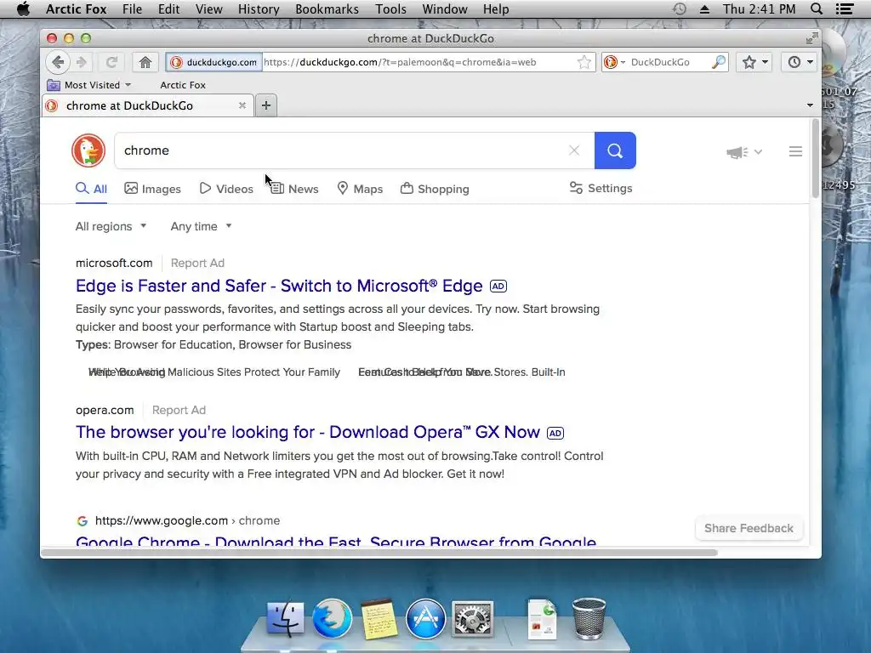Click the search magnifier in browser search box

718,62
